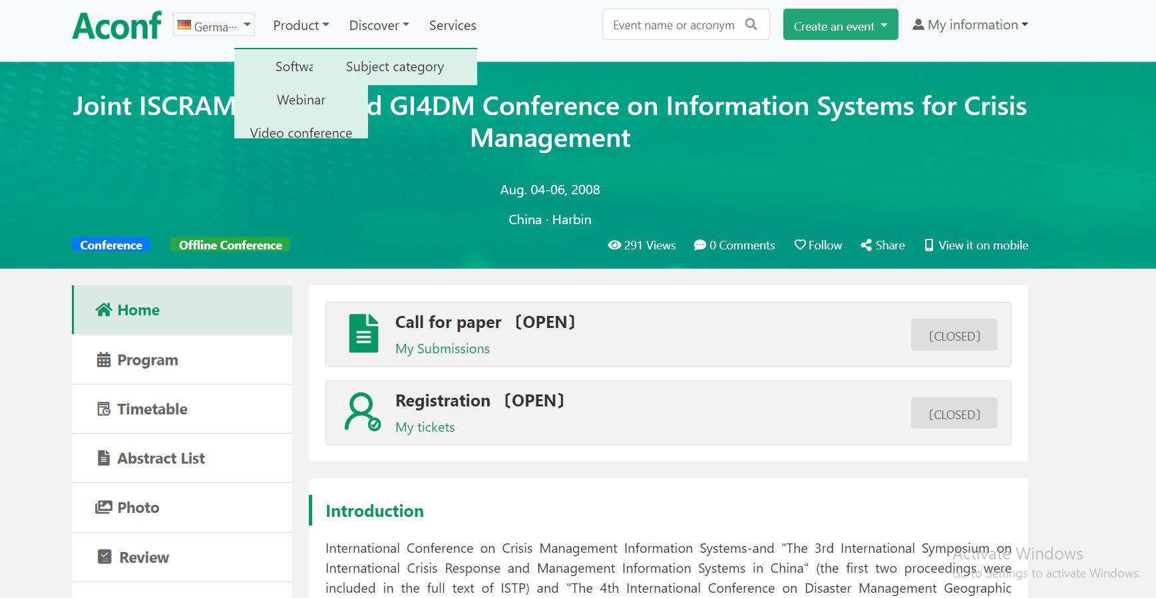Screen dimensions: 1156x598
Task: Open the Create an event dropdown
Action: click(841, 25)
